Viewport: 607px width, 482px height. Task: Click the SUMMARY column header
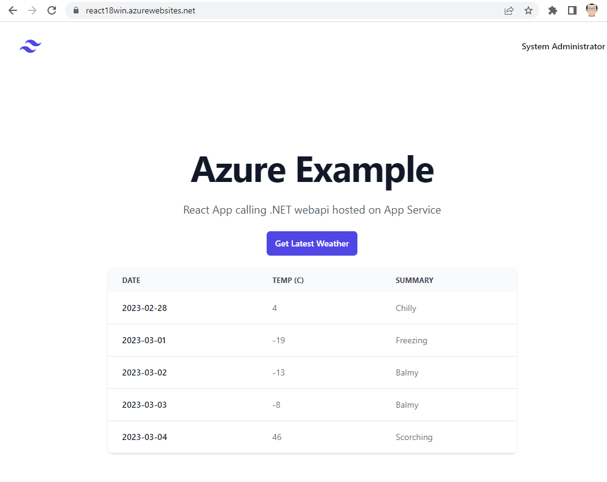414,280
